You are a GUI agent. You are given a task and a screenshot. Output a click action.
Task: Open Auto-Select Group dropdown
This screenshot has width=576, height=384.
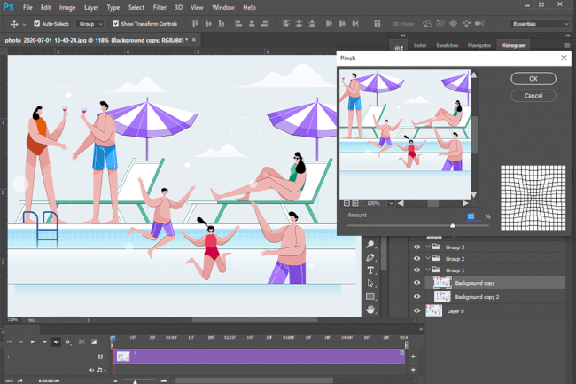click(x=90, y=24)
